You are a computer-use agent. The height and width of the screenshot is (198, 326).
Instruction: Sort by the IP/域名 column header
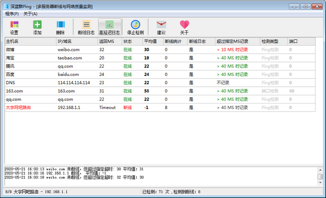tap(77, 41)
